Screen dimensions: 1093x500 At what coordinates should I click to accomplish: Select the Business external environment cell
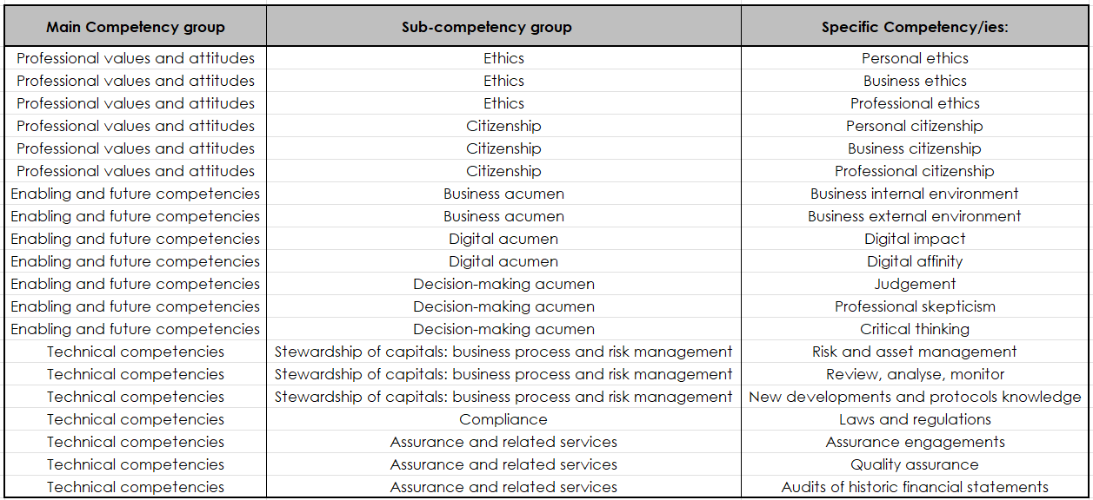tap(915, 216)
